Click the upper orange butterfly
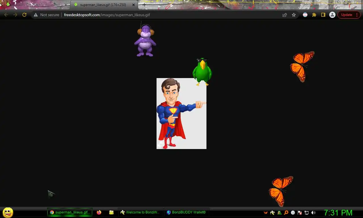363x218 pixels. tap(302, 67)
